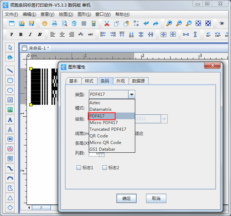Select the plain text A tool
Viewport: 231px width, 216px height.
10,120
